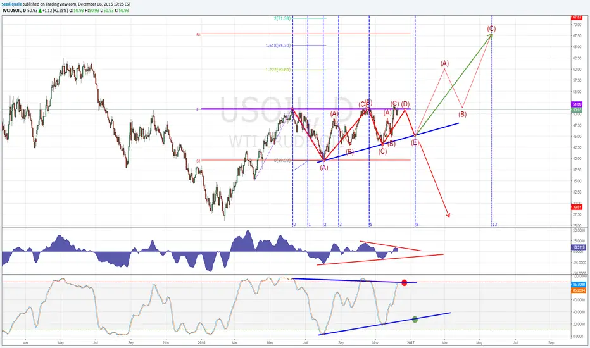Image resolution: width=590 pixels, height=348 pixels.
Task: Click the blue 85.7080 stochastic tag
Action: coord(579,285)
